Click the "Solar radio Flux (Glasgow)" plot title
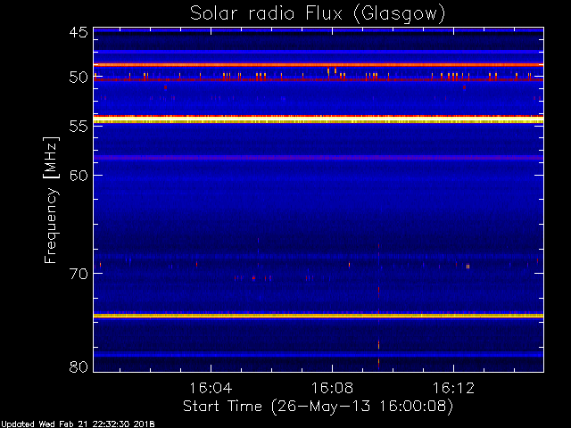Screen dimensions: 571x428 (317, 13)
